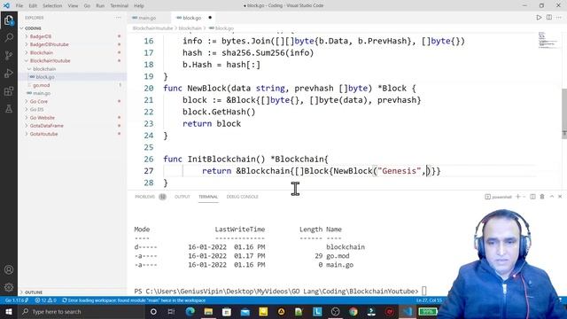The width and height of the screenshot is (567, 319).
Task: Open the File menu
Action: 19,6
